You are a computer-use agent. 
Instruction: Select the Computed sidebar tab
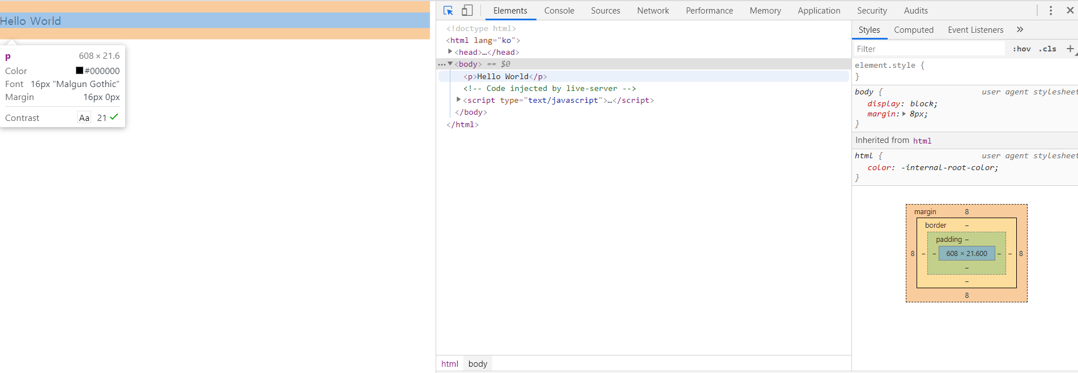coord(914,29)
